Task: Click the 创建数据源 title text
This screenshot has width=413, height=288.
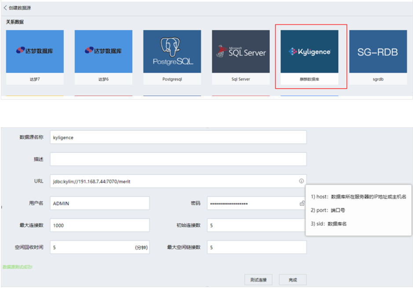Action: click(20, 8)
